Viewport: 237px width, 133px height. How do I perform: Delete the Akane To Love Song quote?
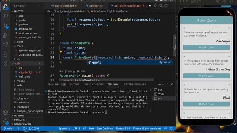[207, 76]
